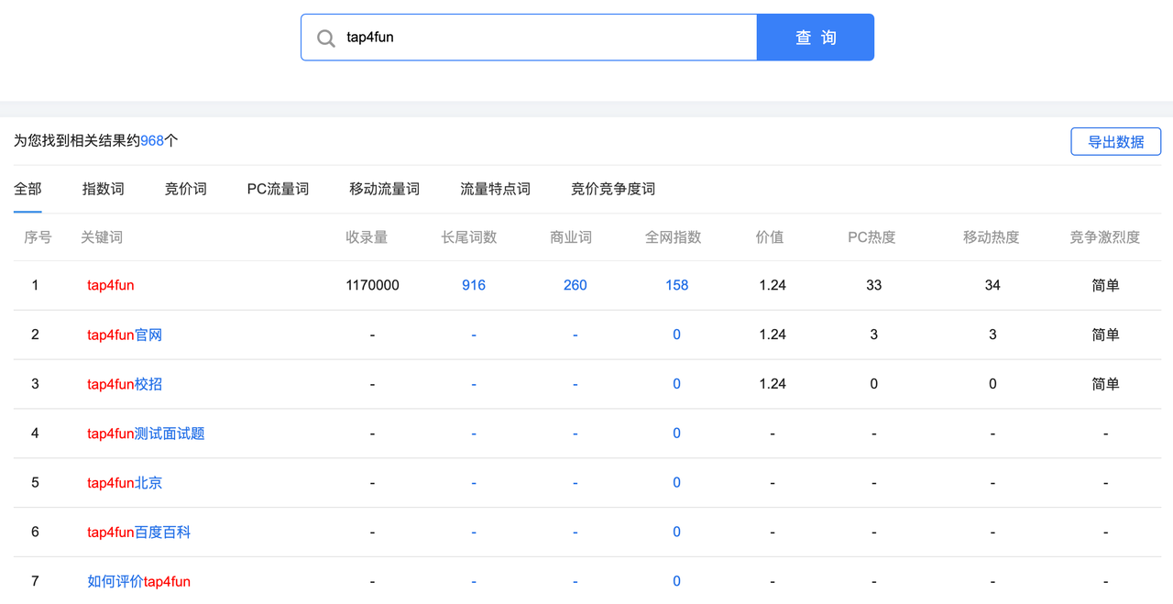Click the 如何评价tap4fun keyword link

[138, 582]
